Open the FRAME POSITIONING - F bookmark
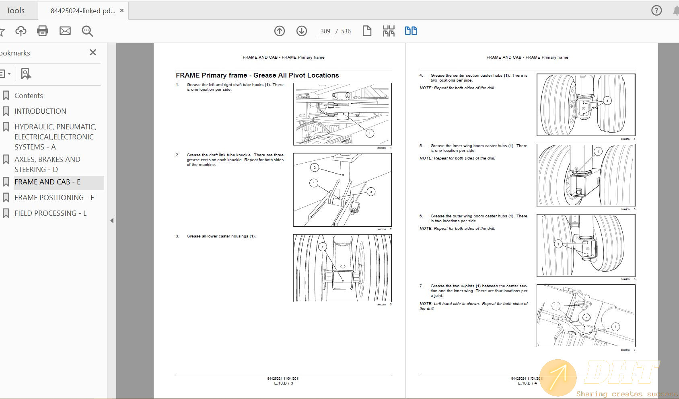 pyautogui.click(x=54, y=198)
